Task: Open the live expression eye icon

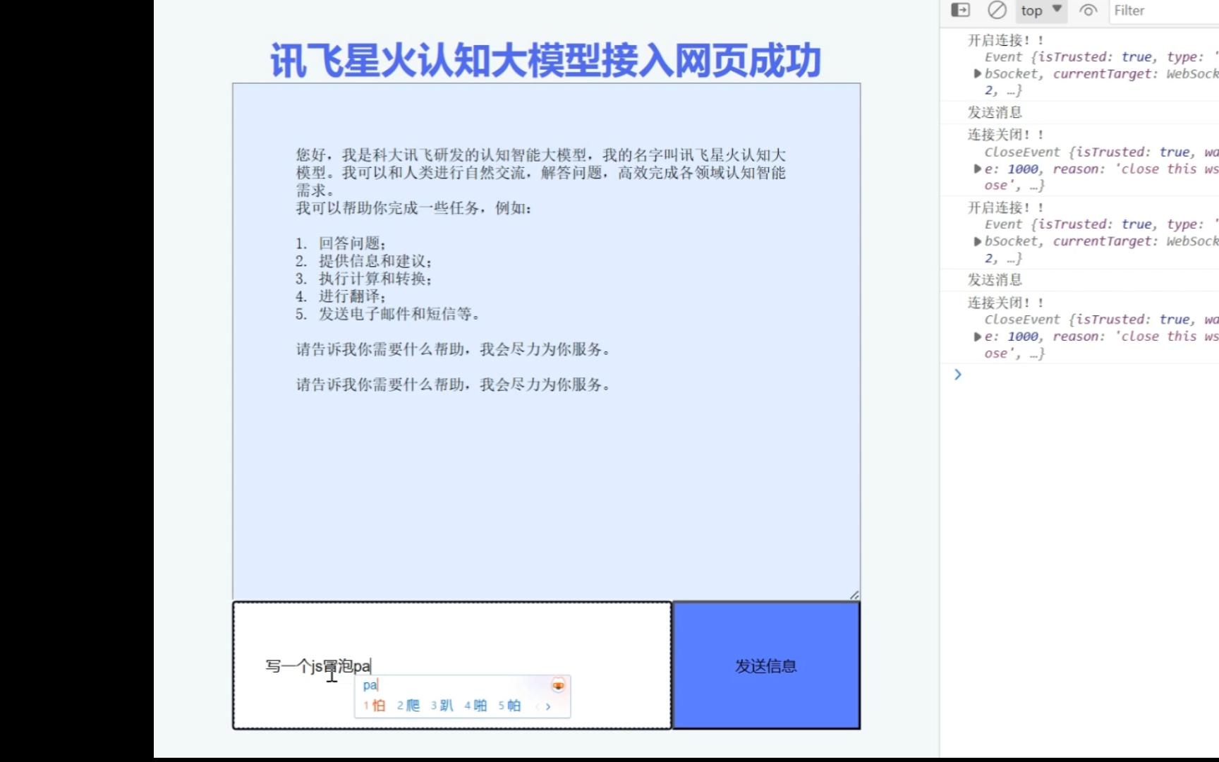Action: tap(1088, 11)
